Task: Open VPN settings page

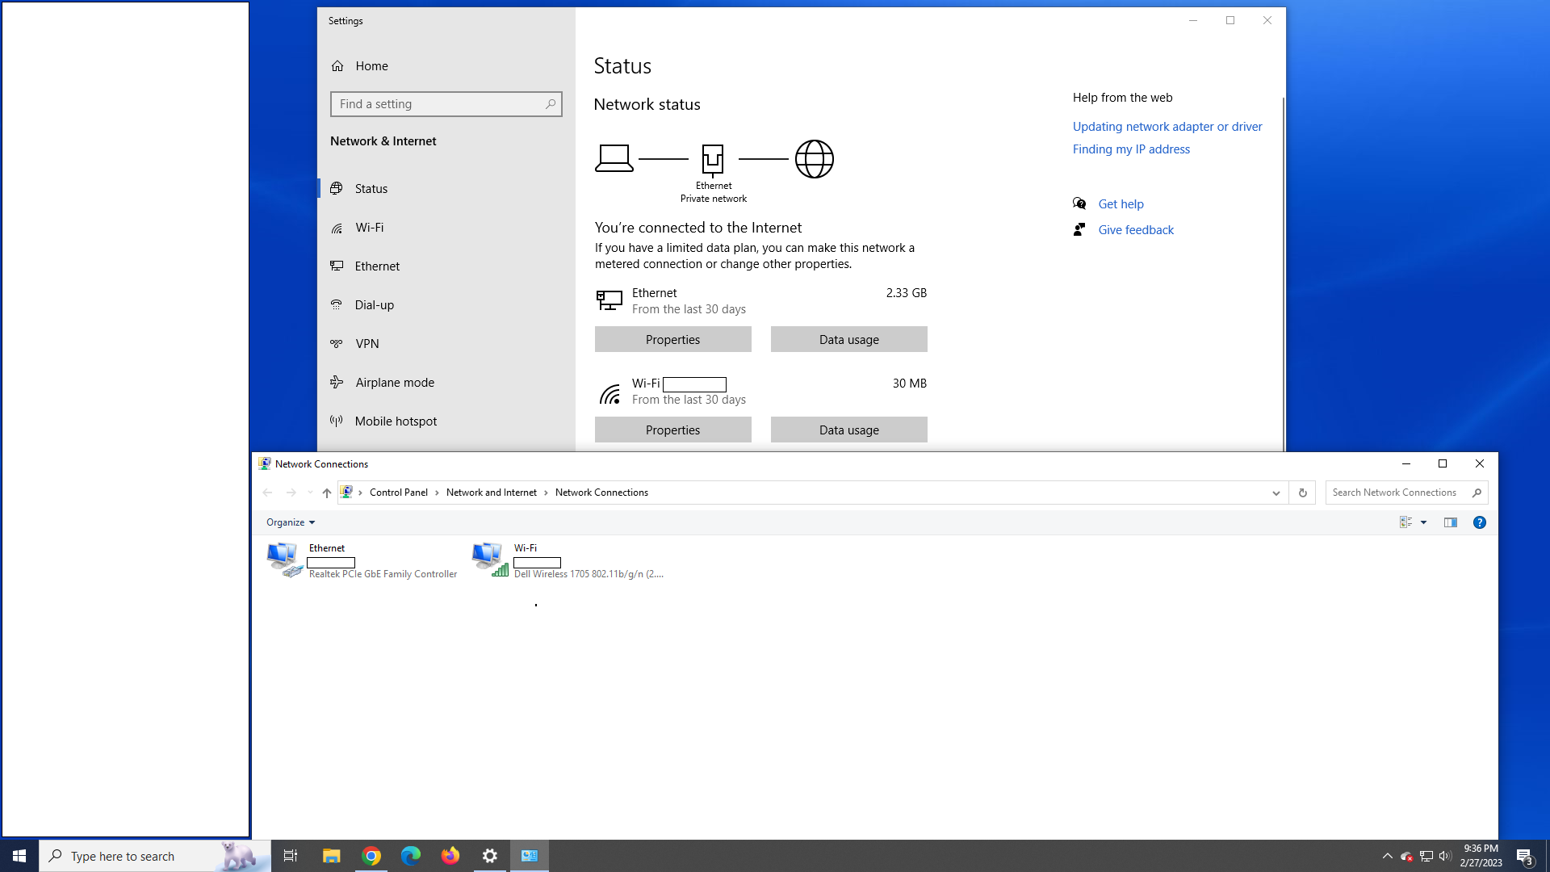Action: (367, 344)
